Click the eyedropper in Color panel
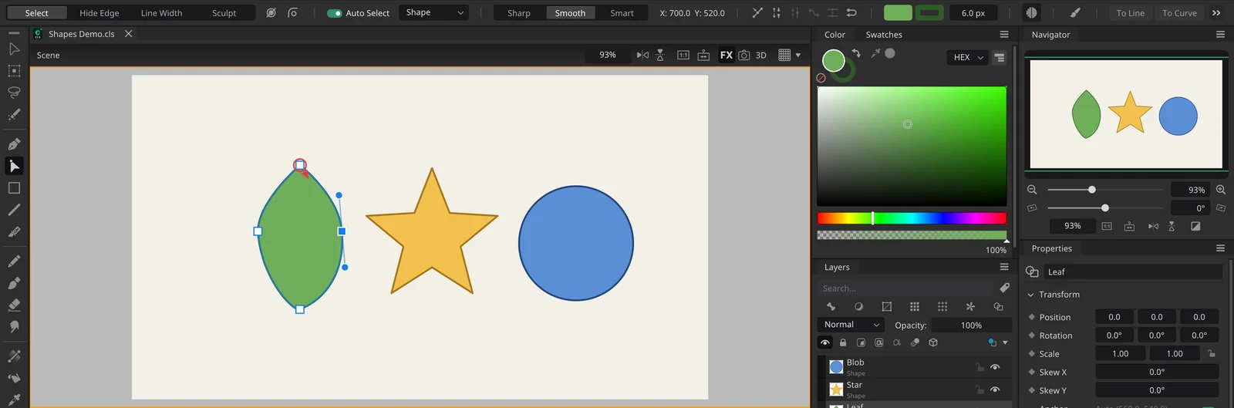Screen dimensions: 1234x408 pyautogui.click(x=875, y=53)
